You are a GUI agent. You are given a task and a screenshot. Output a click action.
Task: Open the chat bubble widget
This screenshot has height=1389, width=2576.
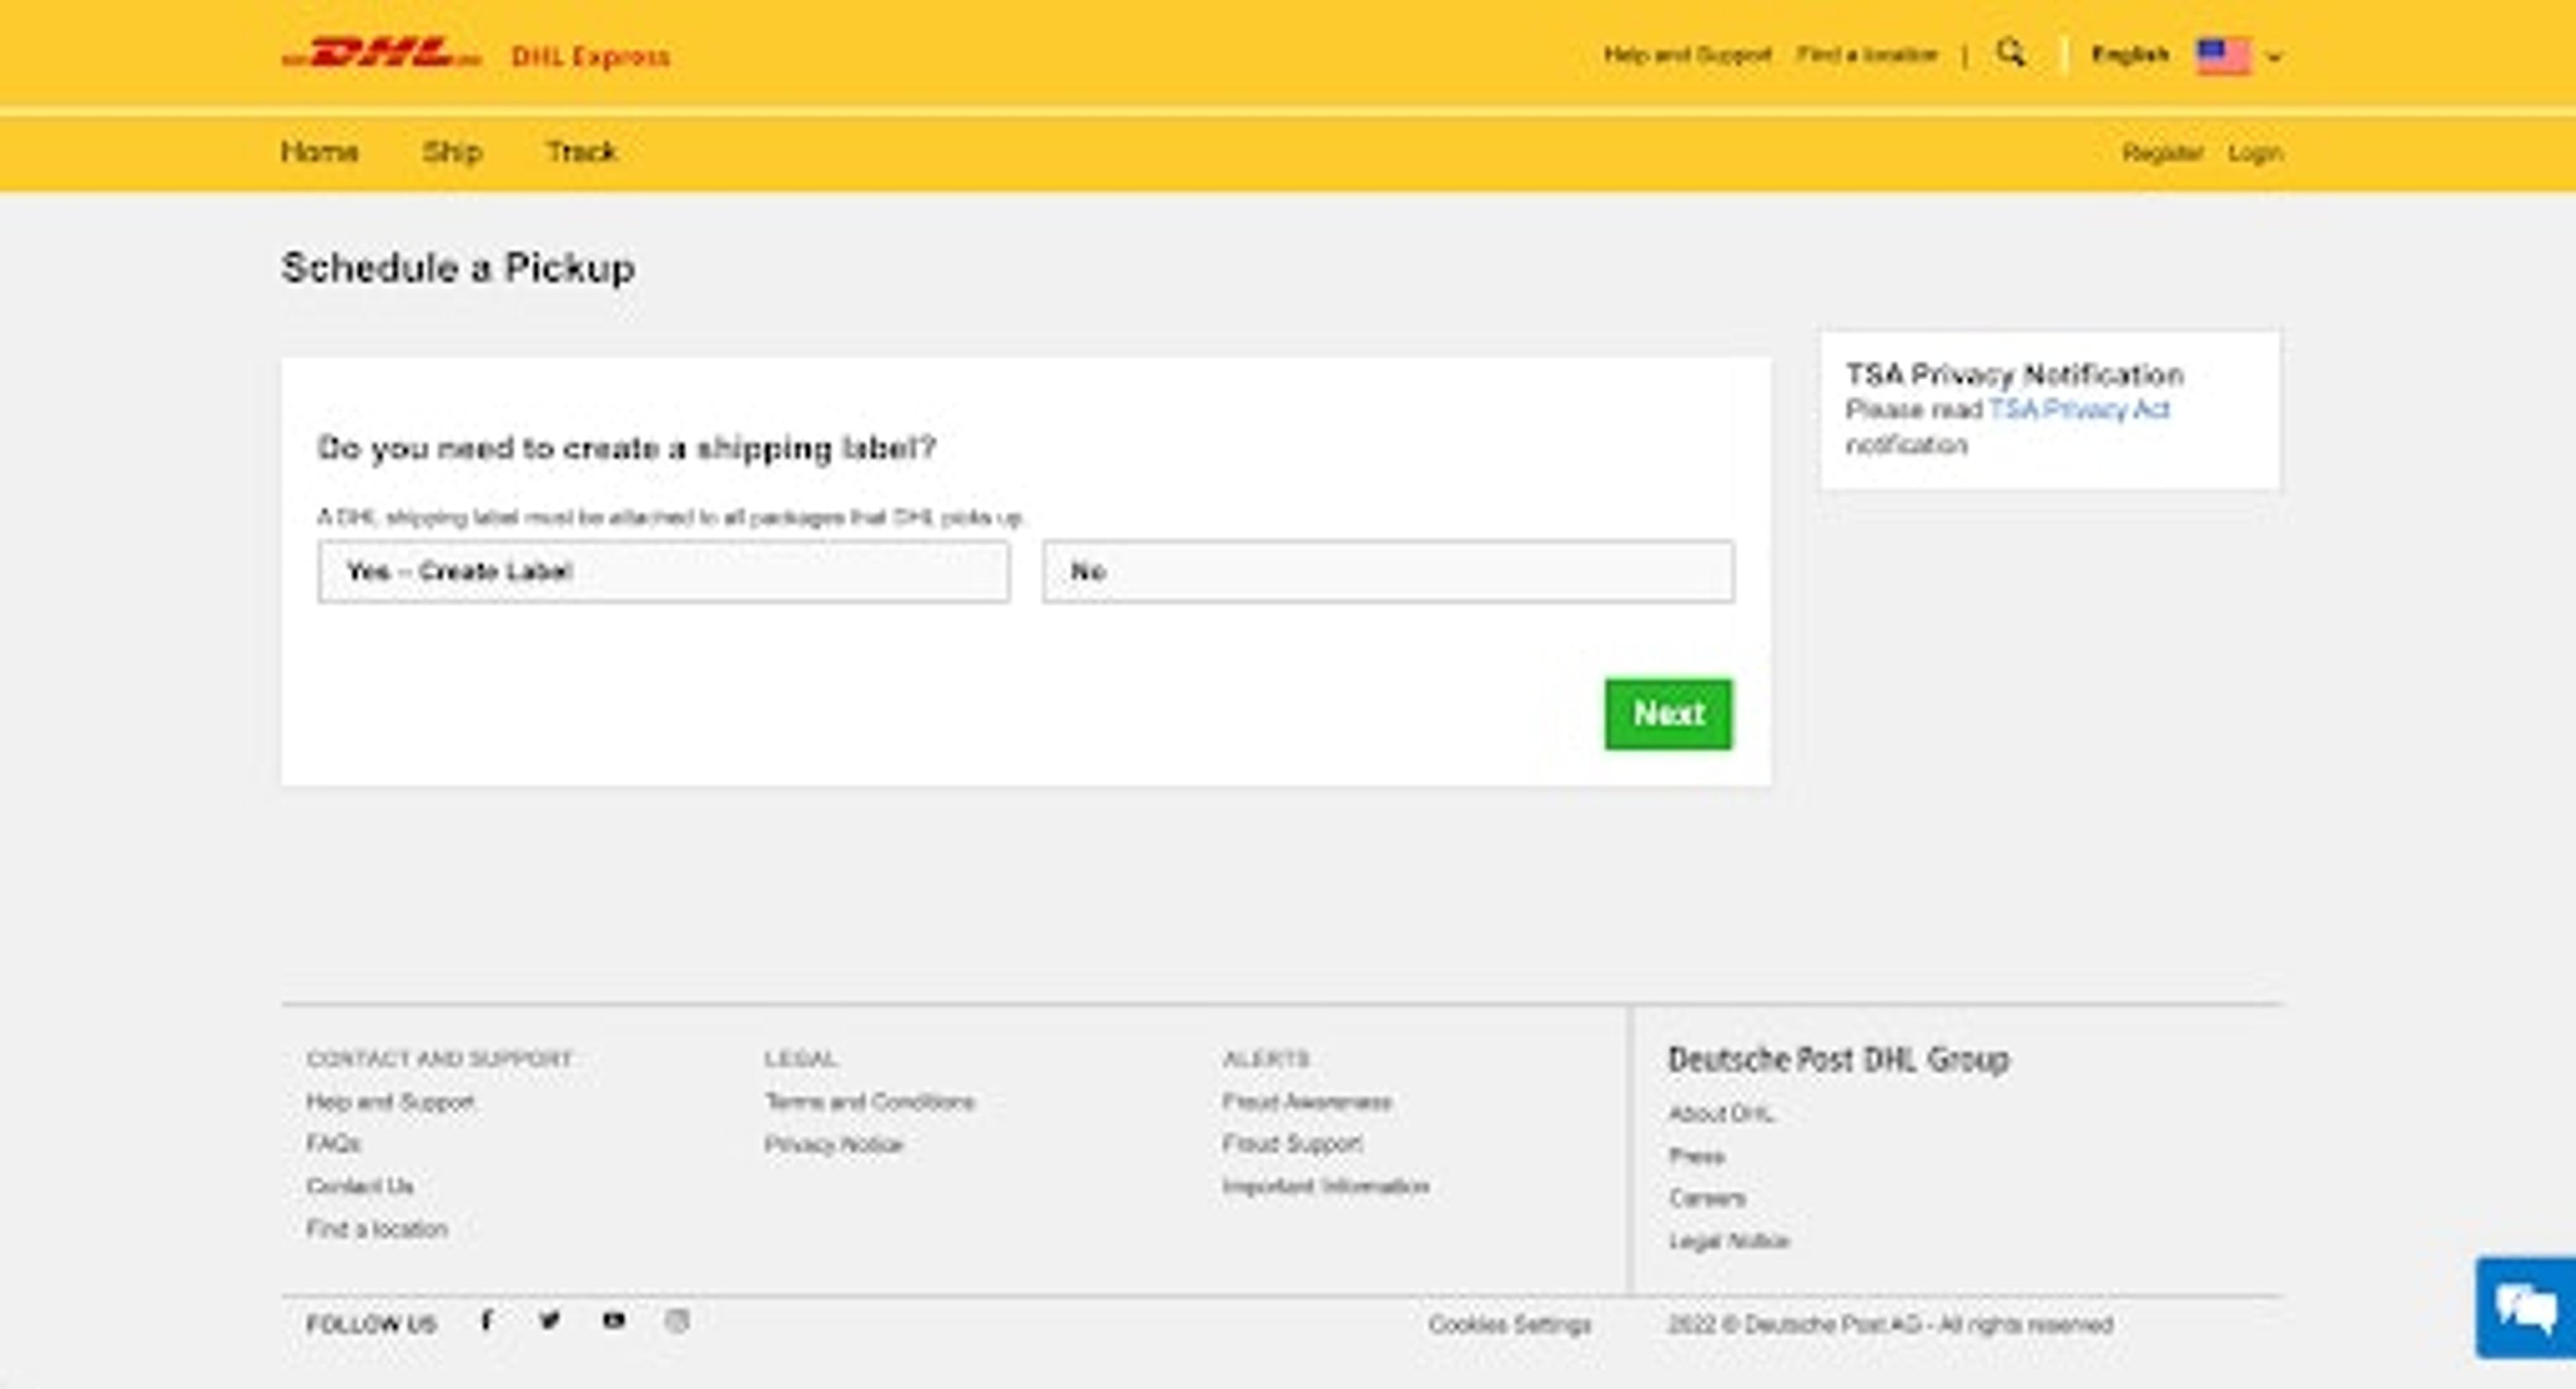2526,1308
